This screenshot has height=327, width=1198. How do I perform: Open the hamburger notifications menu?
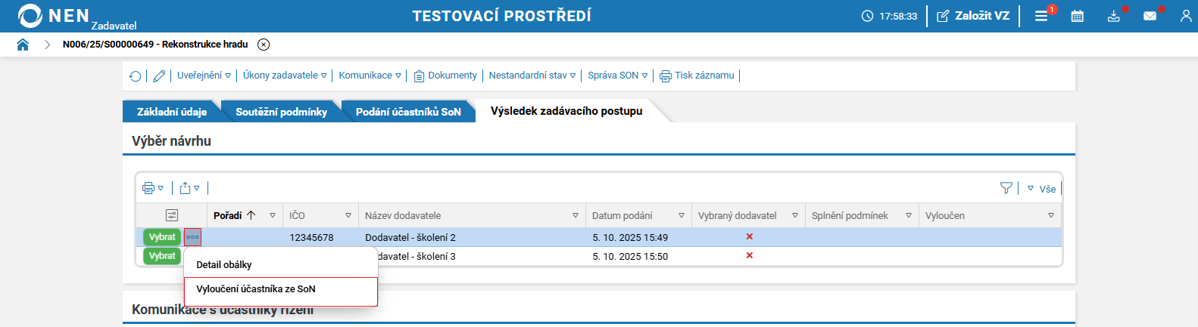coord(1041,16)
